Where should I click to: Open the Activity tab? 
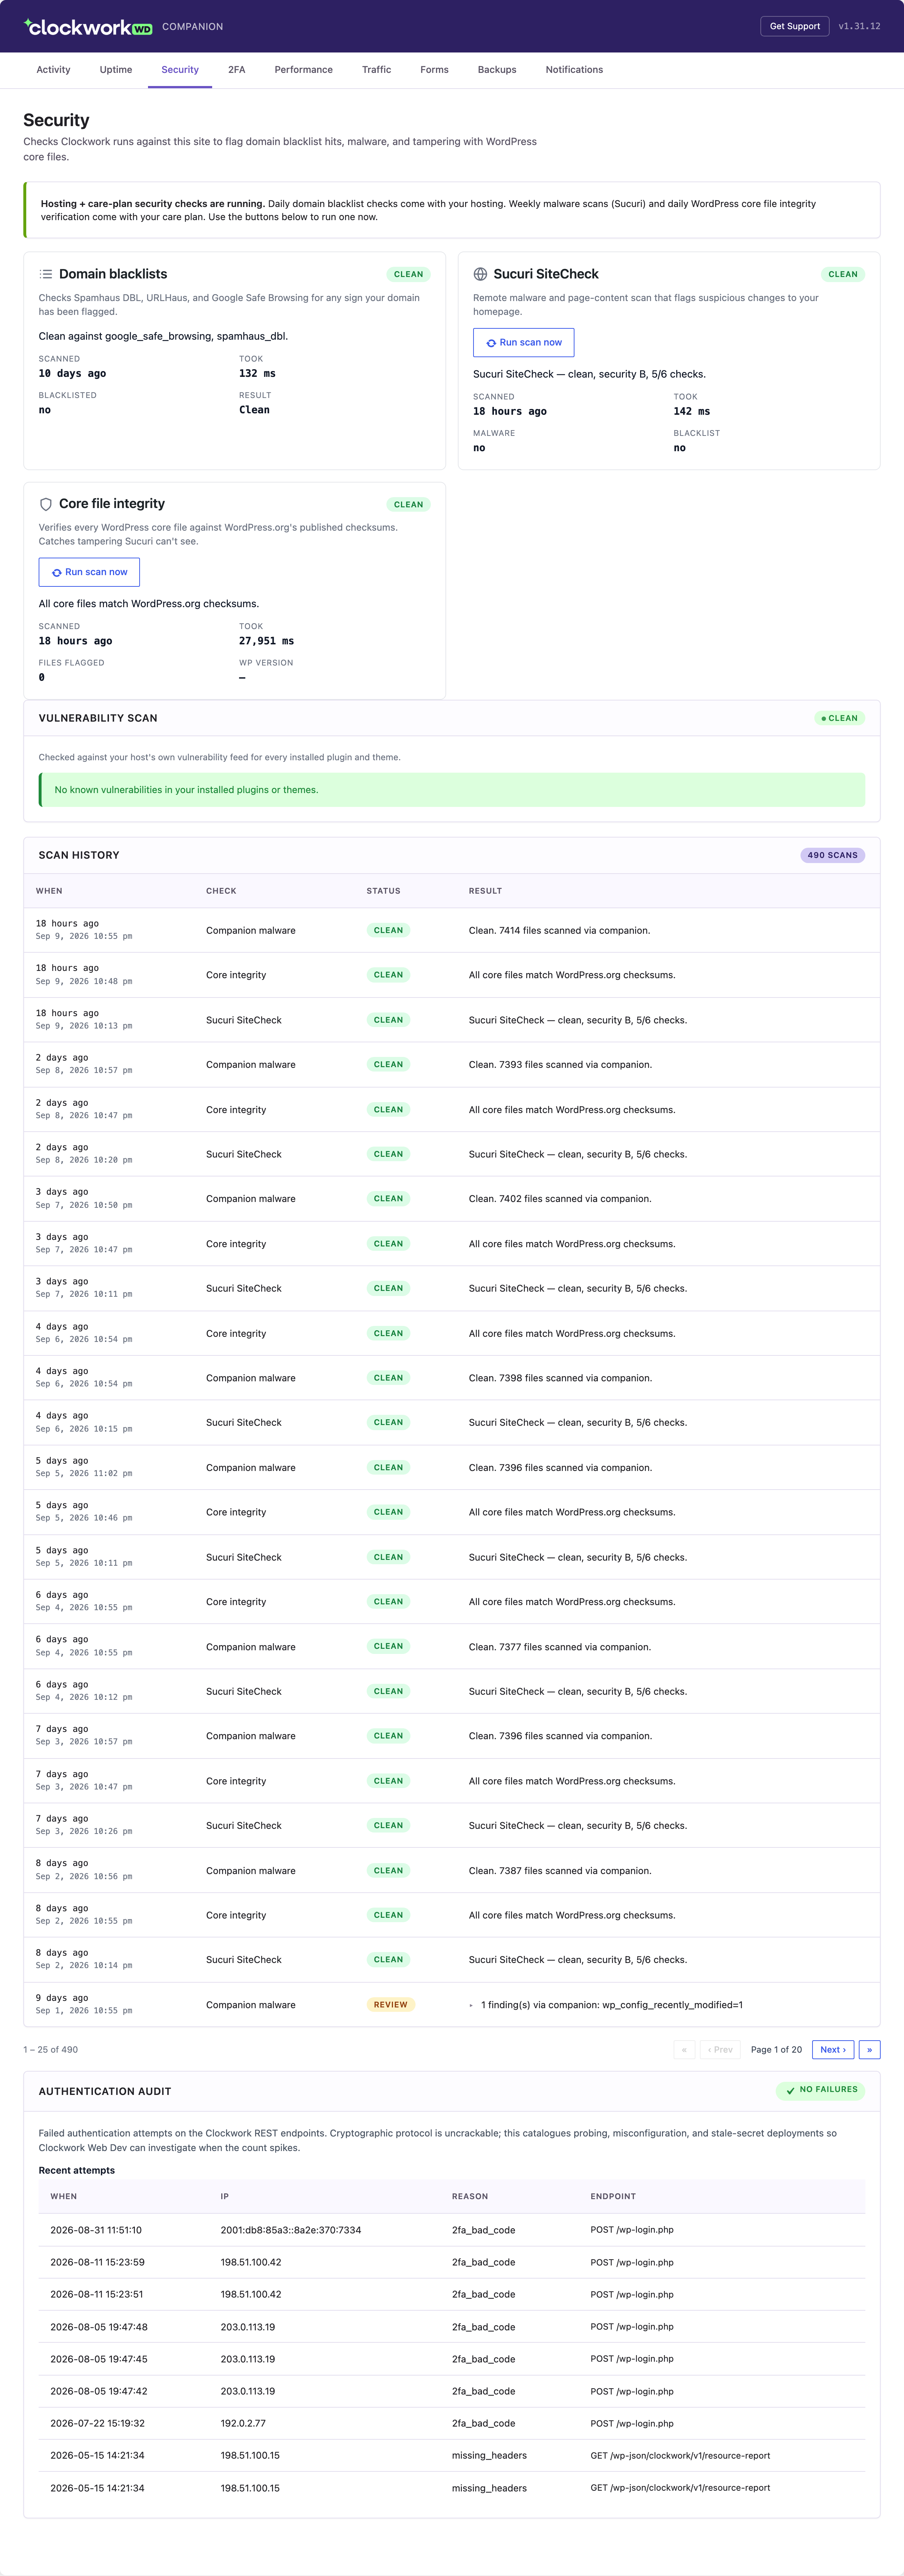53,70
